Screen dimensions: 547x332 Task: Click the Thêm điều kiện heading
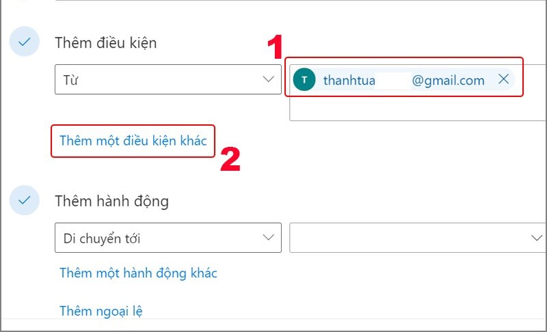106,43
